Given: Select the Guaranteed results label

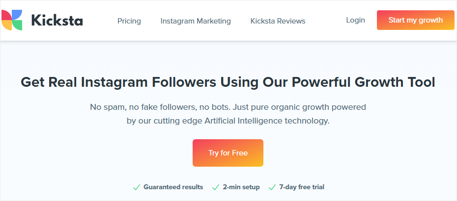Looking at the screenshot, I should click(x=173, y=187).
